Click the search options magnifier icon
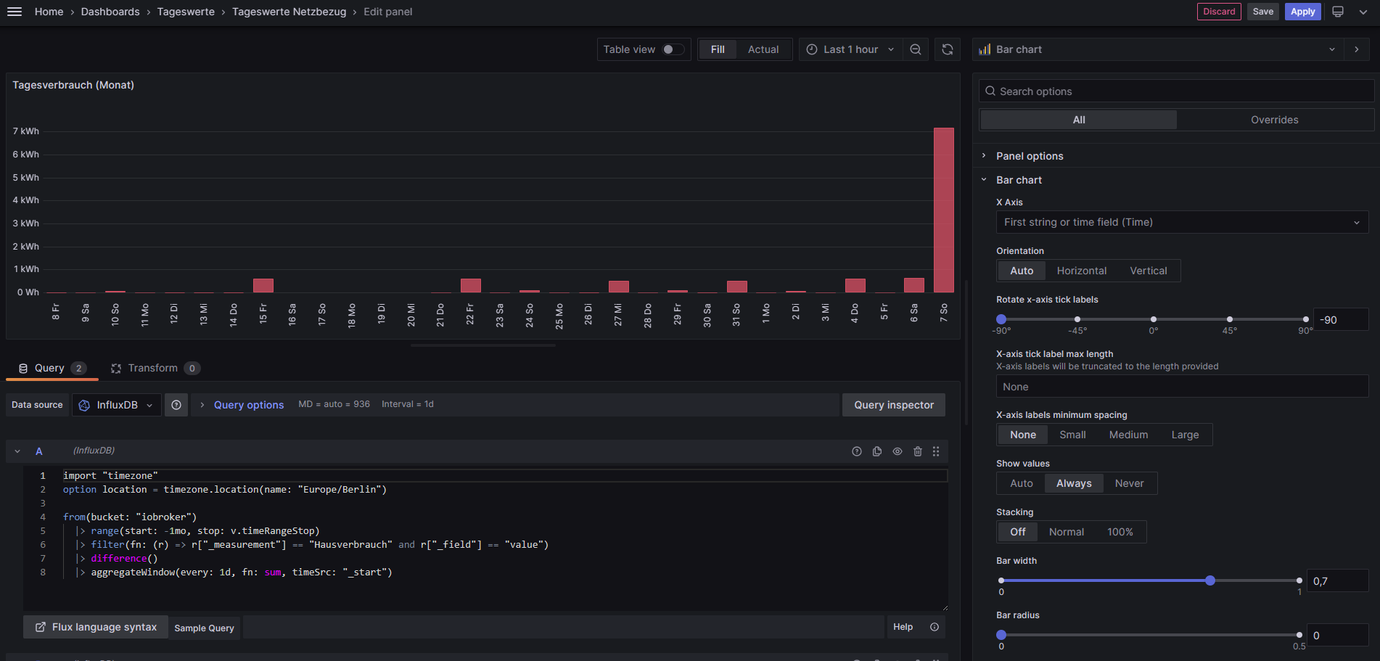1380x661 pixels. click(990, 91)
